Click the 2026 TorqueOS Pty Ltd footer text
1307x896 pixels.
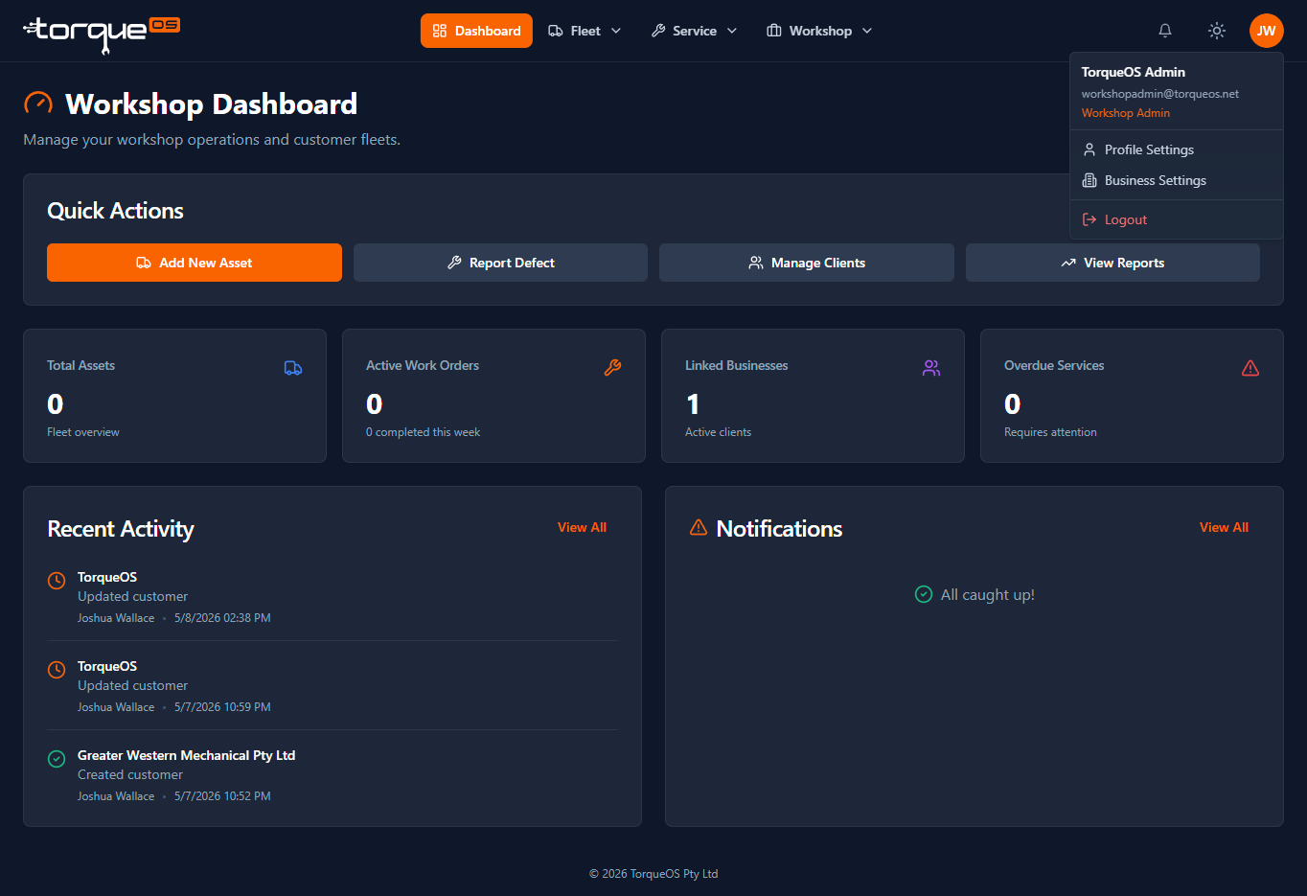click(x=653, y=874)
